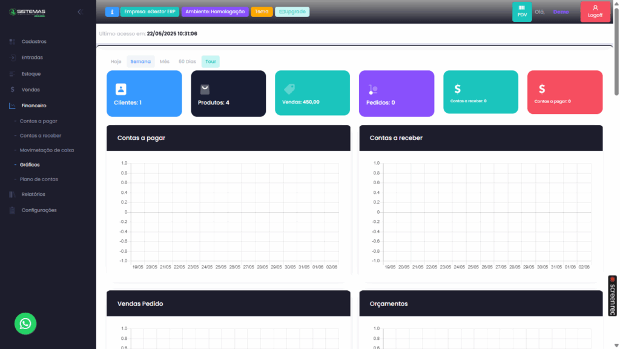Click the Vendas dollar icon
The width and height of the screenshot is (620, 349).
coord(12,90)
